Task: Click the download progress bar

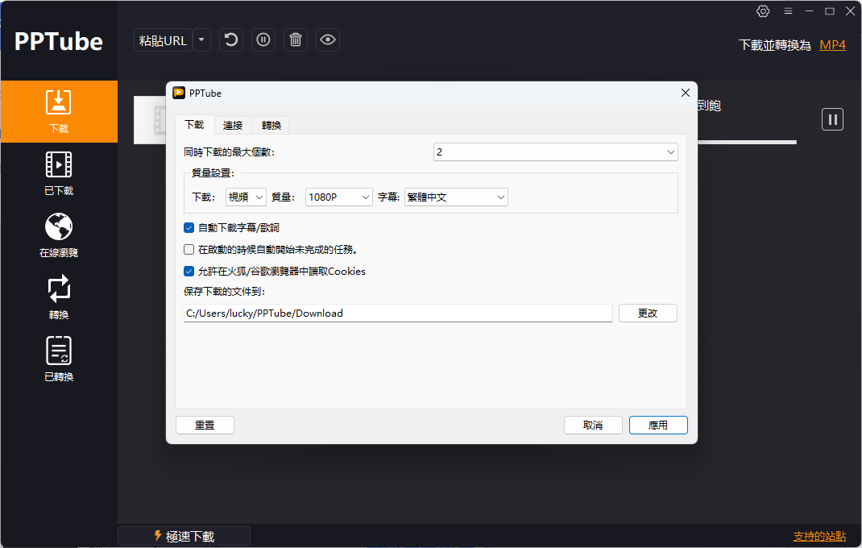Action: [x=747, y=143]
